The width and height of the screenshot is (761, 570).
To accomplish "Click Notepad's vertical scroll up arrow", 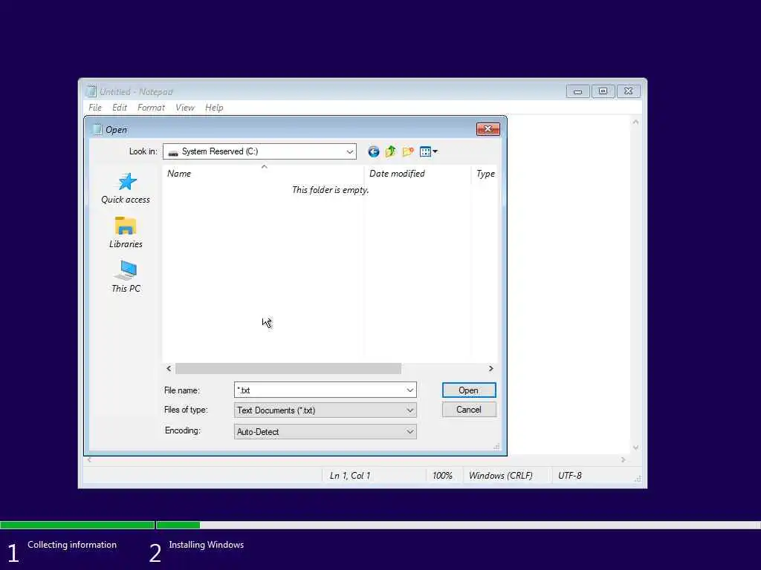I will click(636, 122).
